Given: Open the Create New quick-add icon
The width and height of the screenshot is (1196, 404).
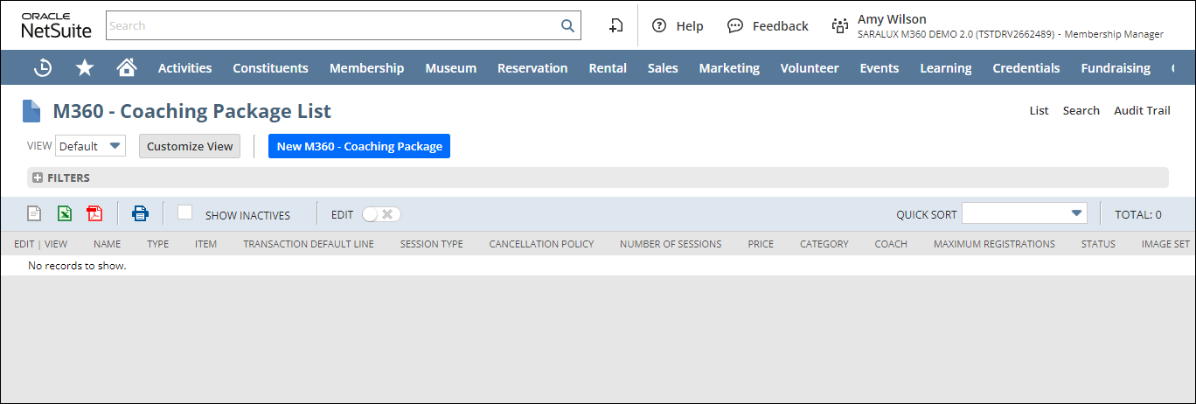Looking at the screenshot, I should [616, 26].
